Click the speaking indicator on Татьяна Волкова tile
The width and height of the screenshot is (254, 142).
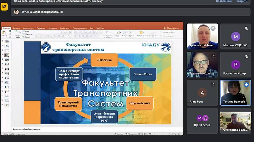click(x=246, y=85)
